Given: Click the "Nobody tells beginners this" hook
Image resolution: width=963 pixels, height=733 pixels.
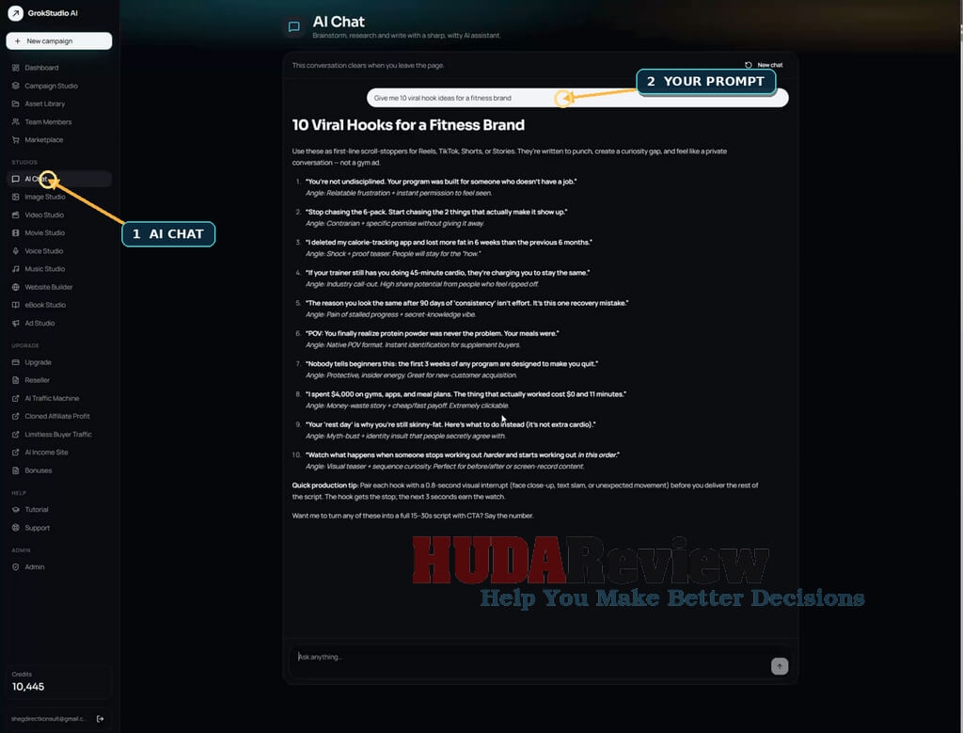Looking at the screenshot, I should tap(451, 364).
